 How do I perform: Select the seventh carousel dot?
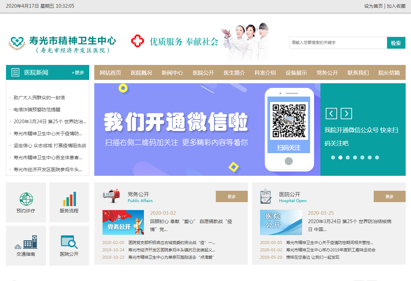(377, 157)
